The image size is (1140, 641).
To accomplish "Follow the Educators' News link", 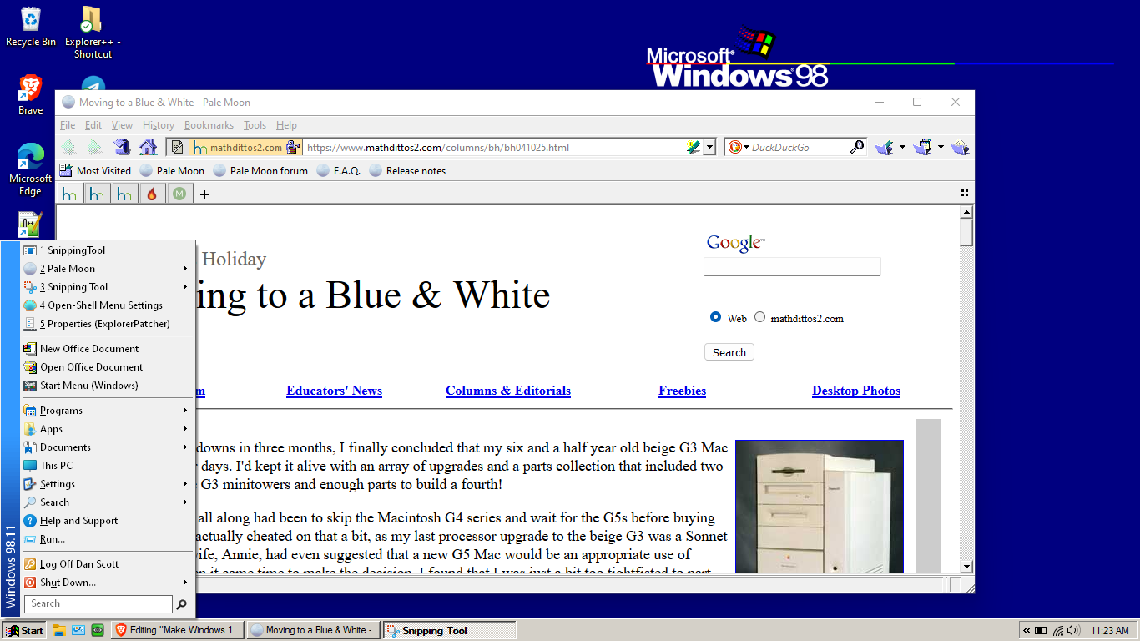I will pos(334,391).
